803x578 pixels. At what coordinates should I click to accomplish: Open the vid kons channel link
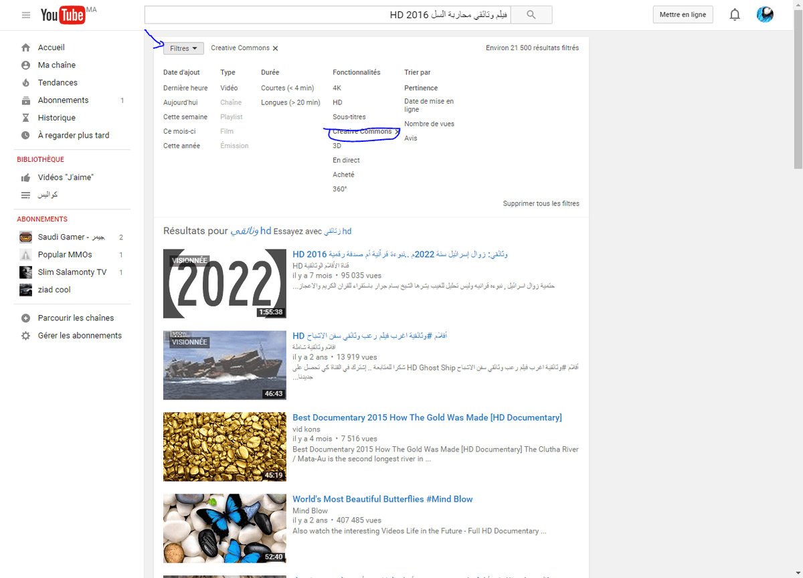306,429
